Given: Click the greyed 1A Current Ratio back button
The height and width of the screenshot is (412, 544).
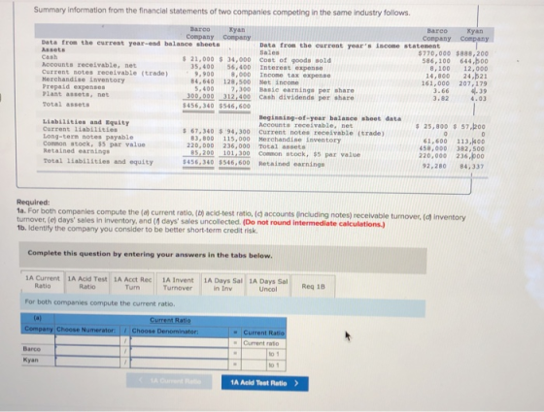Looking at the screenshot, I should click(x=169, y=381).
